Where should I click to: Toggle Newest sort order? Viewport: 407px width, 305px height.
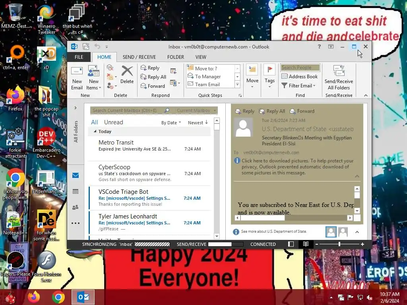[198, 123]
